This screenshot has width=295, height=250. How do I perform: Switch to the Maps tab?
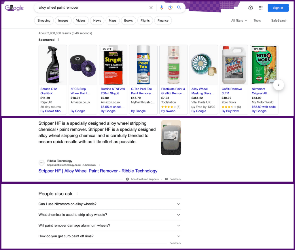click(x=113, y=20)
